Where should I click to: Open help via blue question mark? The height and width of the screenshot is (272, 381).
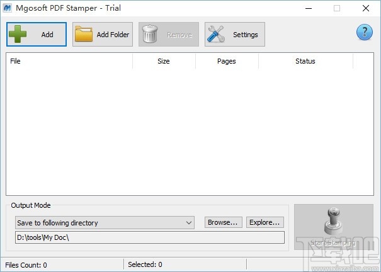(365, 32)
